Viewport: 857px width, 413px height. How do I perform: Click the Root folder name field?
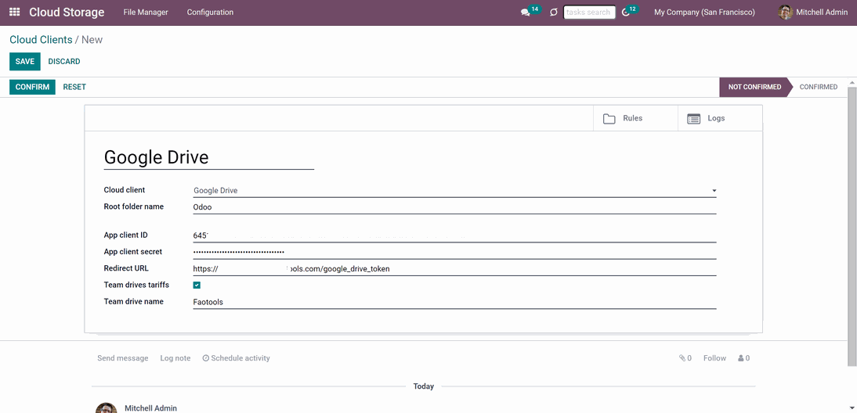(x=454, y=207)
